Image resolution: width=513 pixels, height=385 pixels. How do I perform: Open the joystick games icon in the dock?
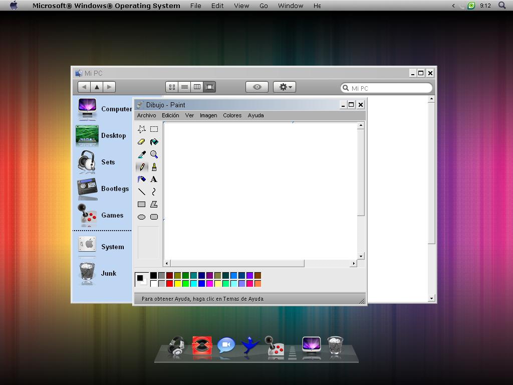pyautogui.click(x=275, y=346)
